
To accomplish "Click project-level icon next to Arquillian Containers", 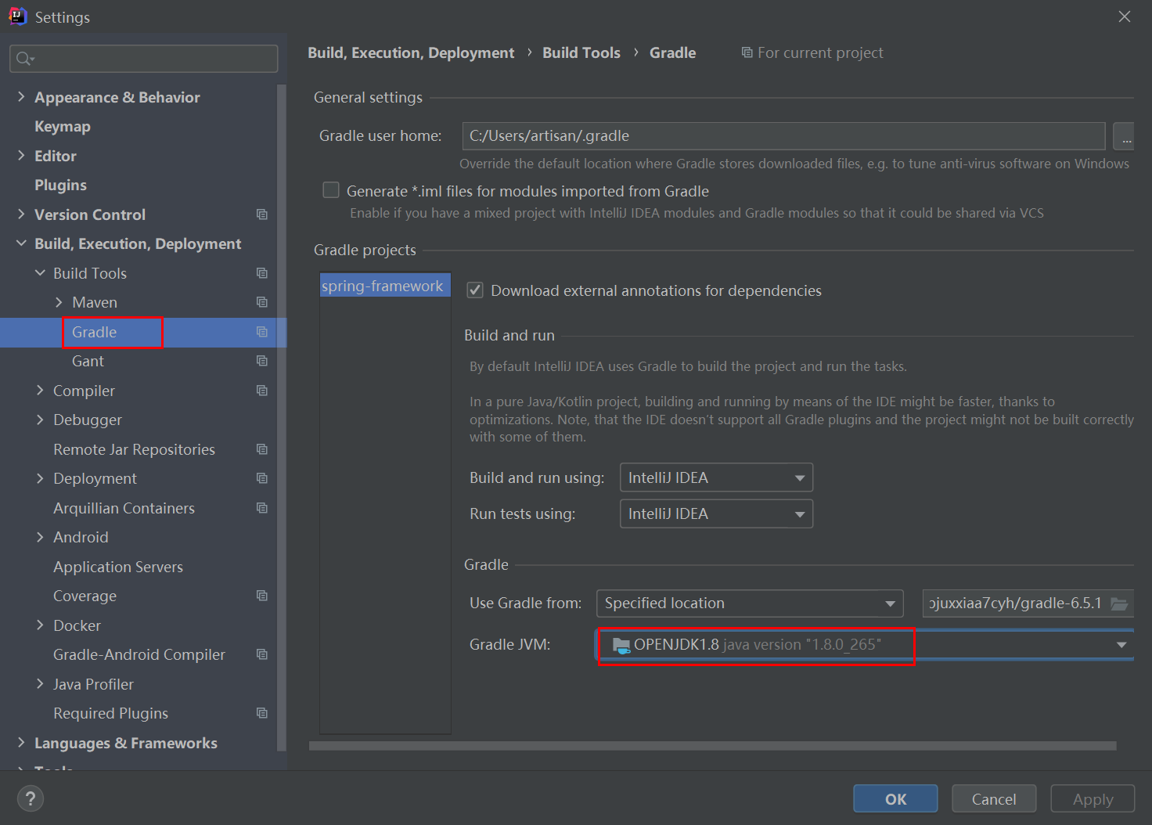I will click(262, 508).
